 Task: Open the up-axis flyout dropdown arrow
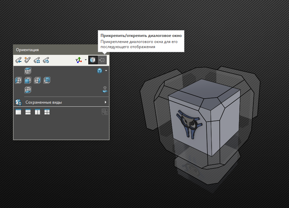coord(86,60)
